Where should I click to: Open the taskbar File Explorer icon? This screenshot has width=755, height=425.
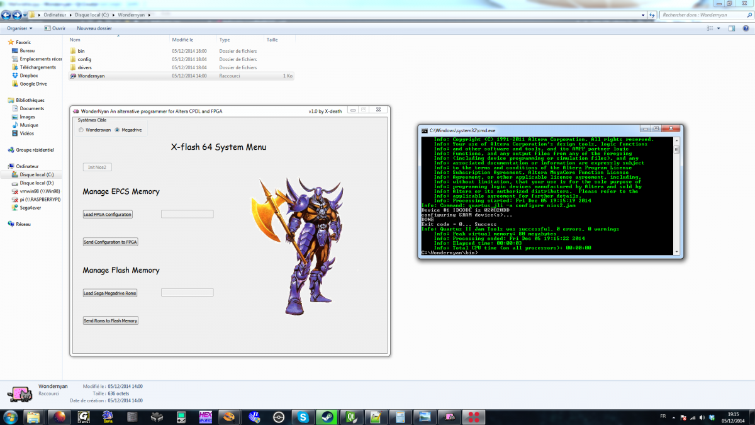[x=34, y=417]
